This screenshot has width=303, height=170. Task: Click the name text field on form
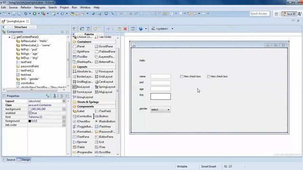coord(160,76)
